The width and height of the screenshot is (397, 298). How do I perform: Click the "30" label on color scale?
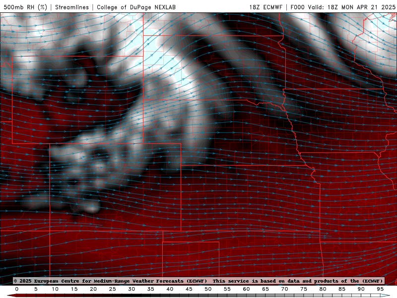coord(132,289)
